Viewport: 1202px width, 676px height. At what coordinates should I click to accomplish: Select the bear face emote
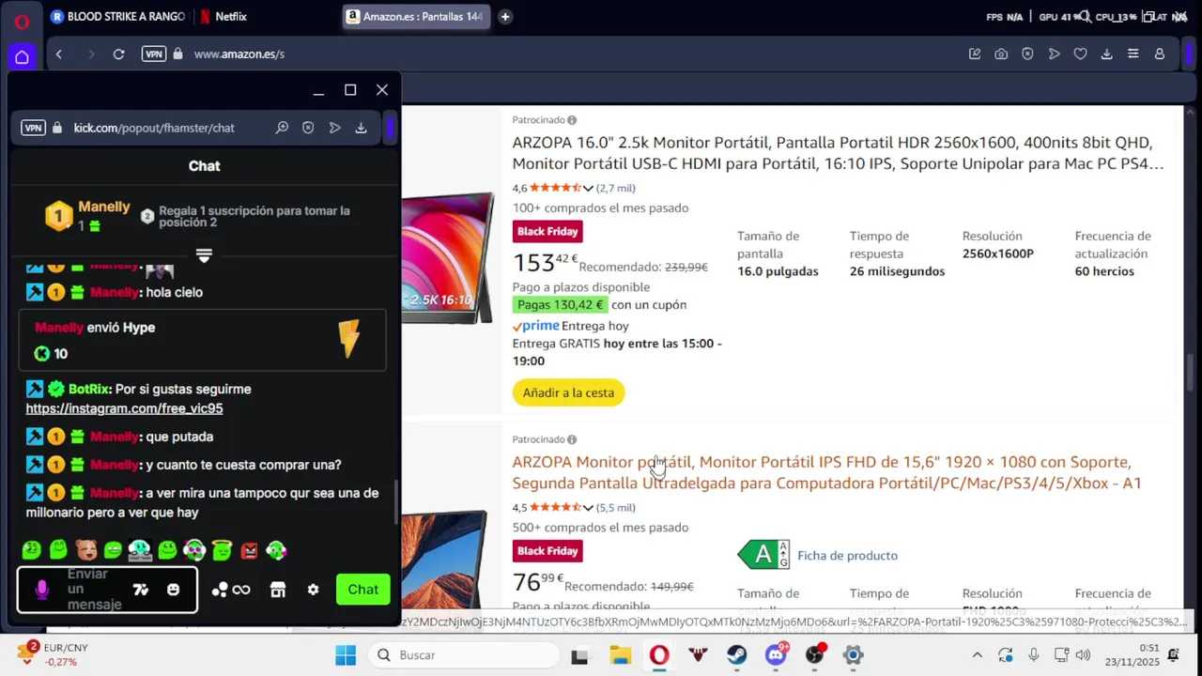tap(86, 549)
